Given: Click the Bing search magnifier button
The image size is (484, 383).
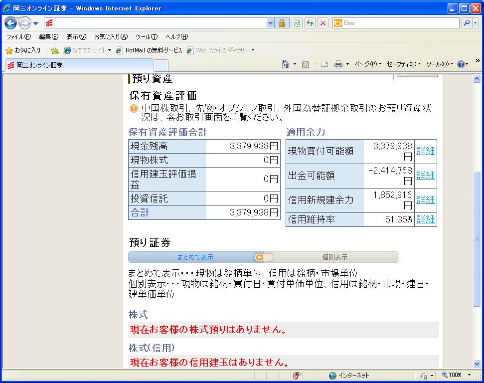Looking at the screenshot, I should (x=467, y=23).
